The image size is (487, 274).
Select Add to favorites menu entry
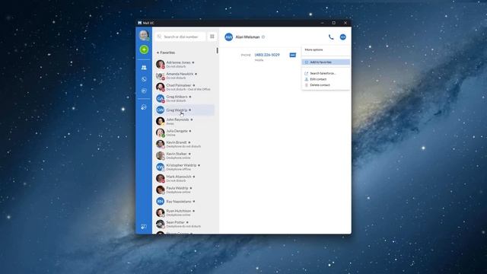326,62
